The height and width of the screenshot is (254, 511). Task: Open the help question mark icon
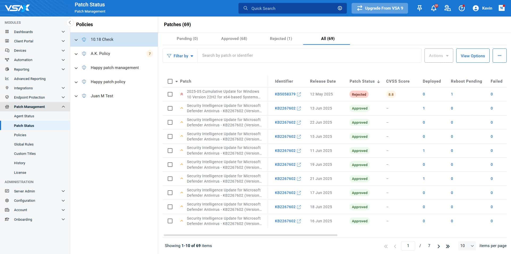click(462, 8)
